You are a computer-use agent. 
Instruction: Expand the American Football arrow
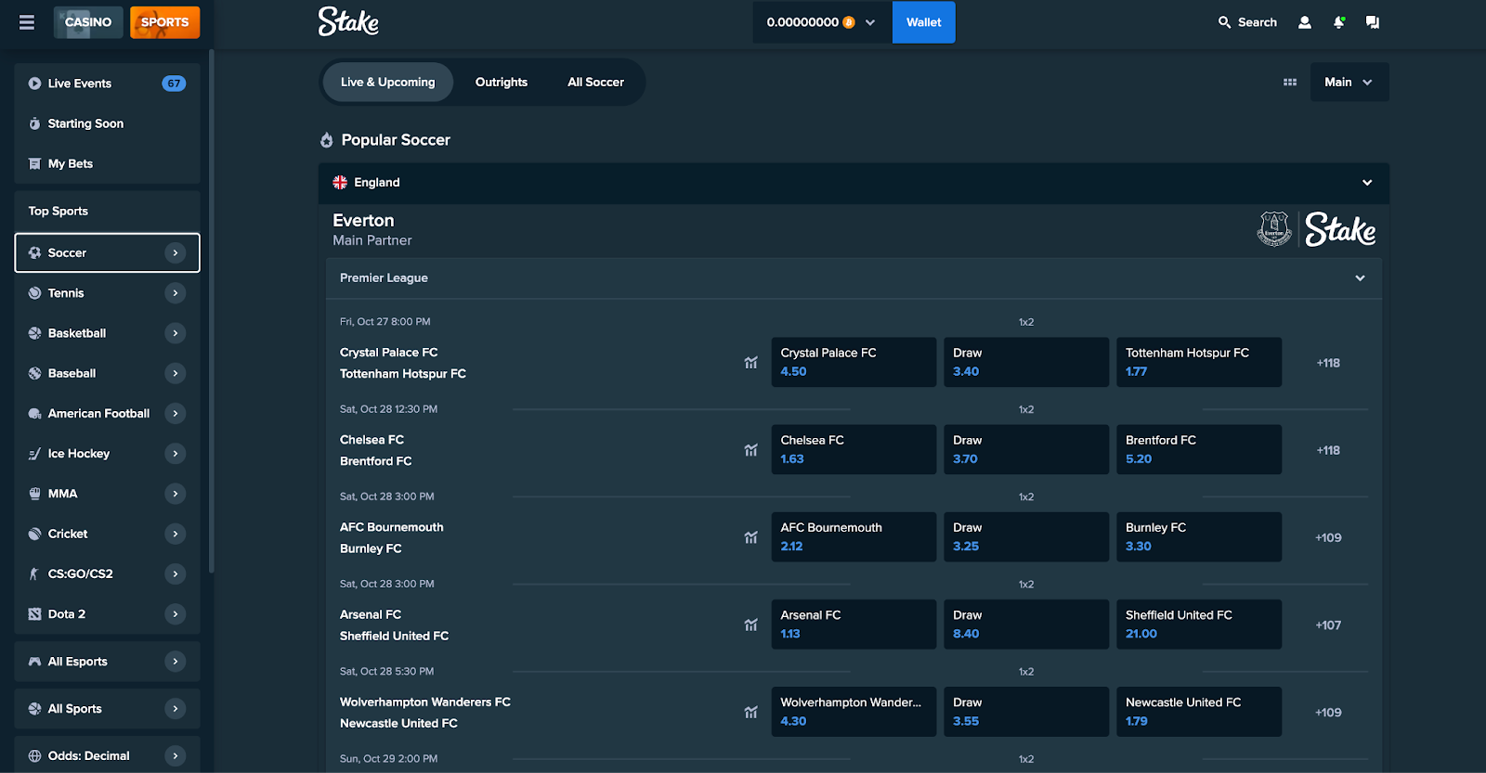click(x=176, y=413)
